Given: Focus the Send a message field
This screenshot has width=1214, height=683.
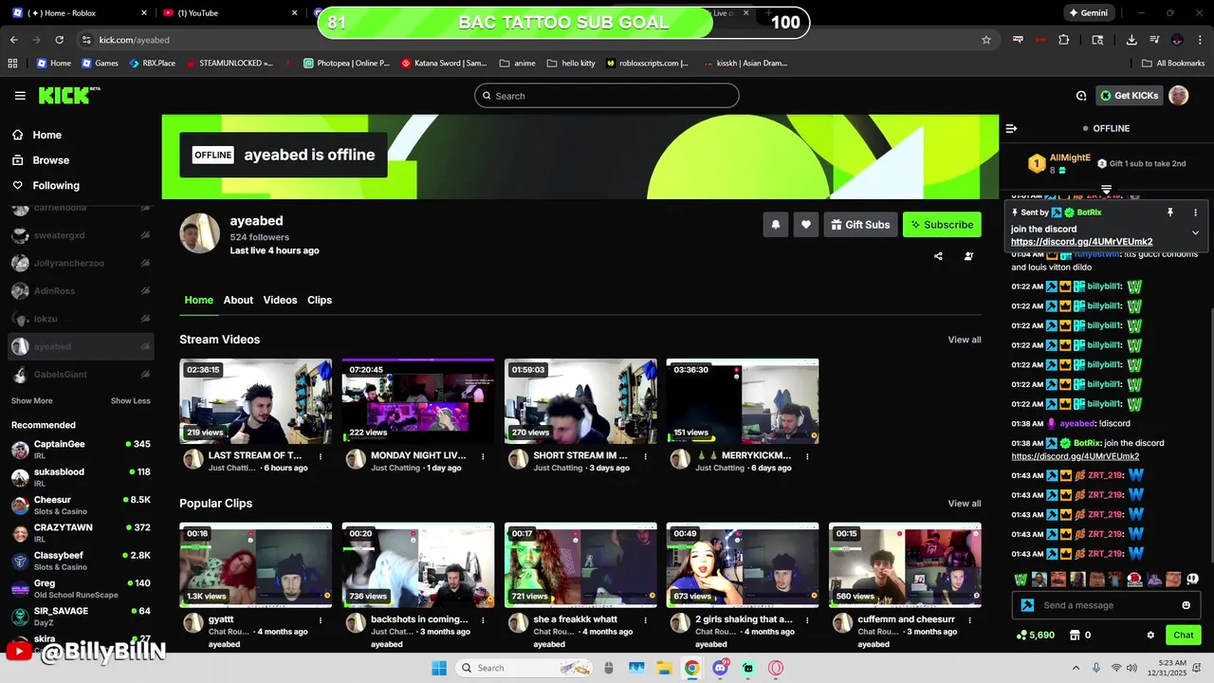Looking at the screenshot, I should point(1108,605).
